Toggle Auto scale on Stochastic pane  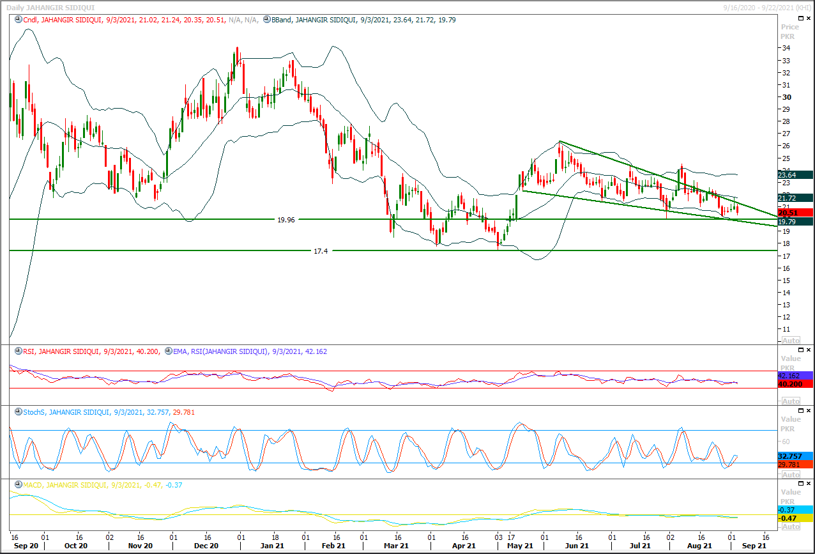(x=791, y=475)
